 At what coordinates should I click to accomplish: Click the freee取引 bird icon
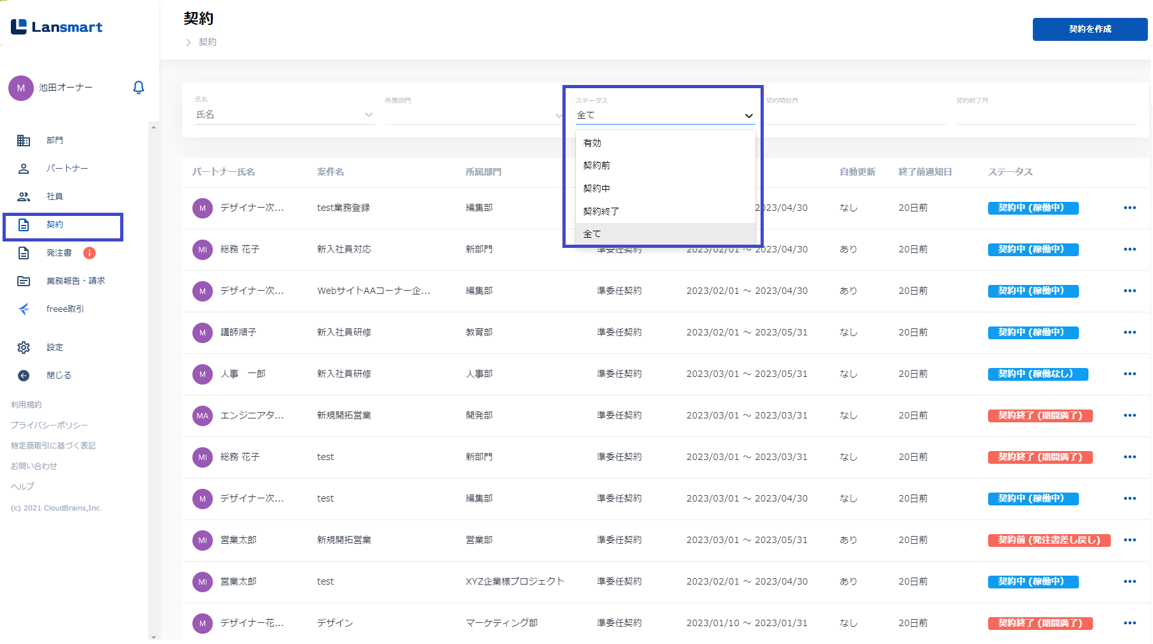pyautogui.click(x=24, y=309)
